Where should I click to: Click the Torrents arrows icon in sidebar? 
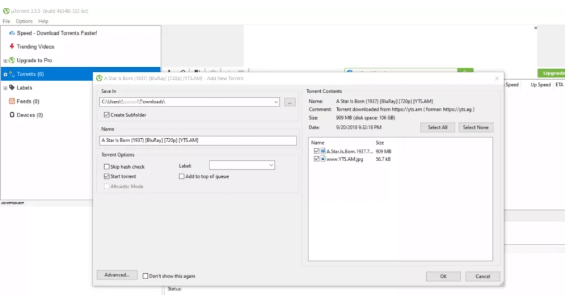[x=12, y=74]
